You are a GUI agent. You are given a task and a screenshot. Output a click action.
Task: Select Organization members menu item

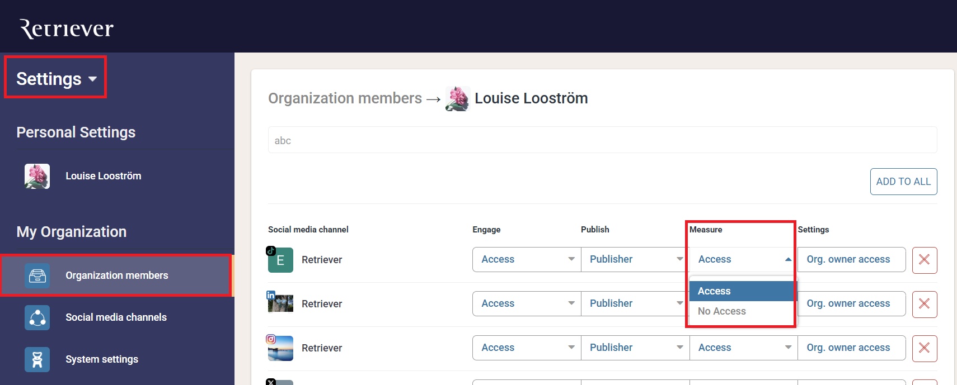(x=116, y=275)
